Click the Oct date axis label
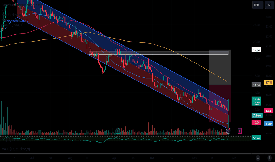Viewport: 275px width, 162px height. [x=152, y=158]
